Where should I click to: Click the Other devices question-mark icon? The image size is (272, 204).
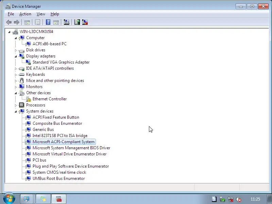[22, 93]
